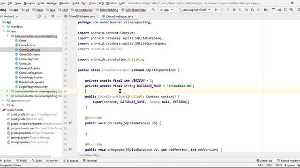Click the Select Opened File target icon
The image size is (300, 168).
(x=39, y=16)
